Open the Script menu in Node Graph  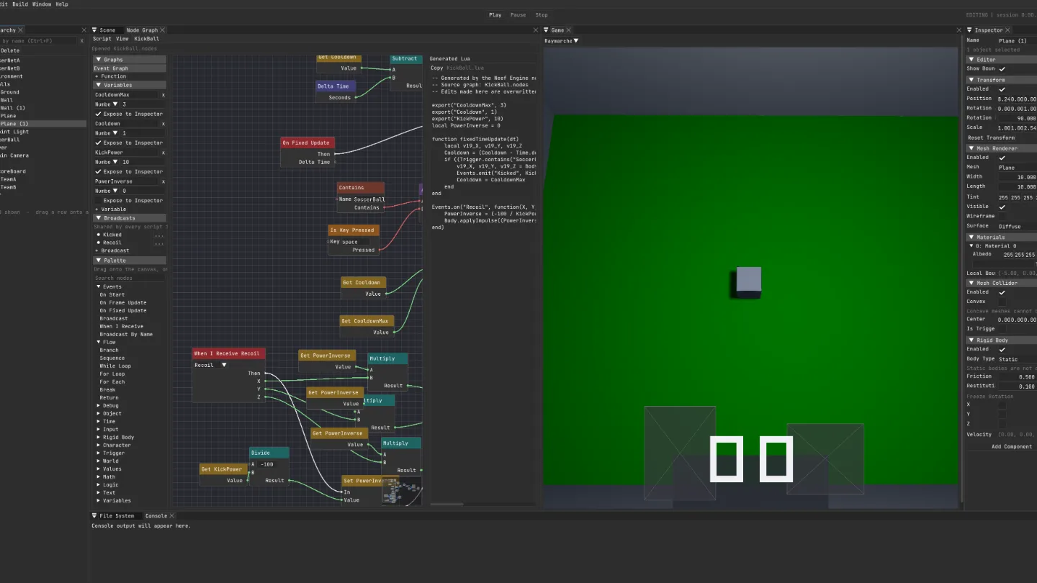coord(102,39)
